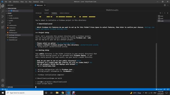
Task: Open File Explorer from taskbar
Action: [x=57, y=93]
